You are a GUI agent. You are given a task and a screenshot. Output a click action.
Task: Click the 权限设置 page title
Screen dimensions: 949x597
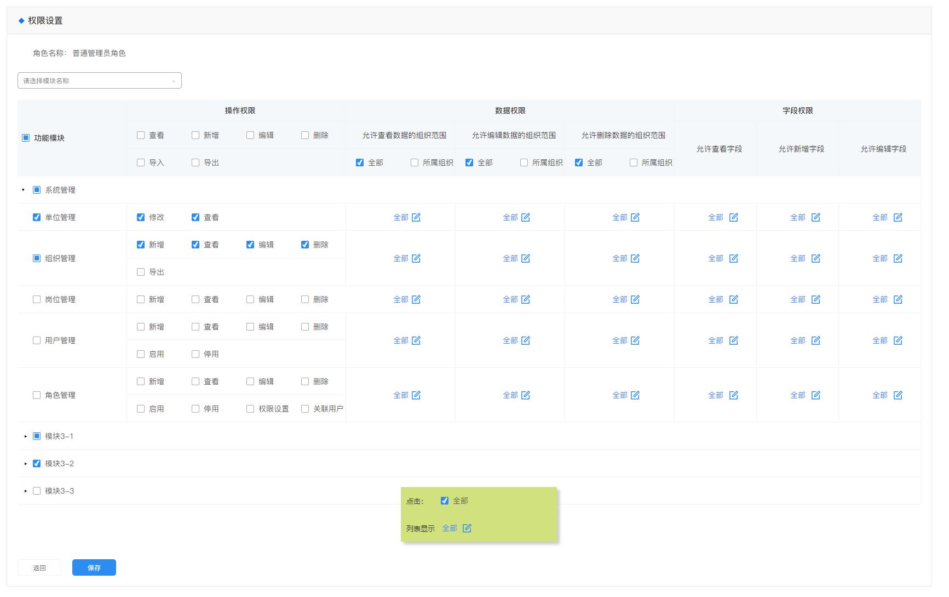(x=45, y=21)
